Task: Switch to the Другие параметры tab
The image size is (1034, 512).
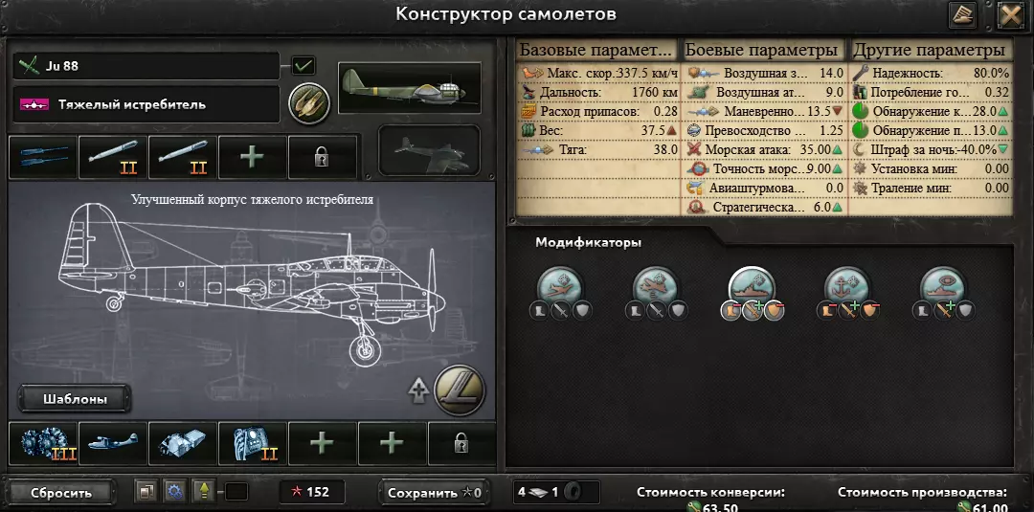Action: pos(930,50)
